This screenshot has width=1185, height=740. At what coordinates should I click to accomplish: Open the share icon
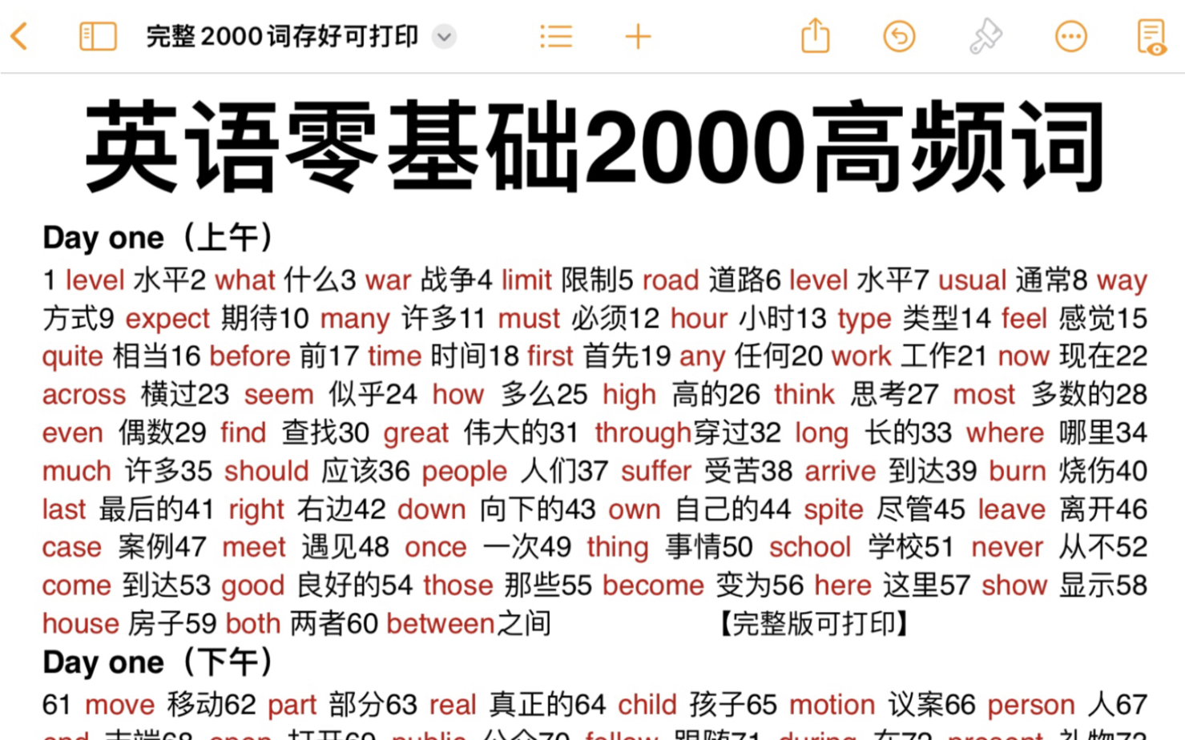pyautogui.click(x=815, y=35)
